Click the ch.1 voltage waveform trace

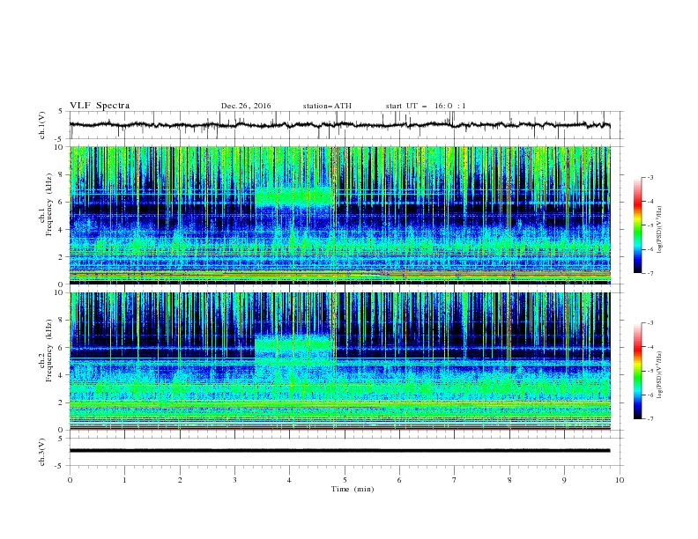point(339,125)
